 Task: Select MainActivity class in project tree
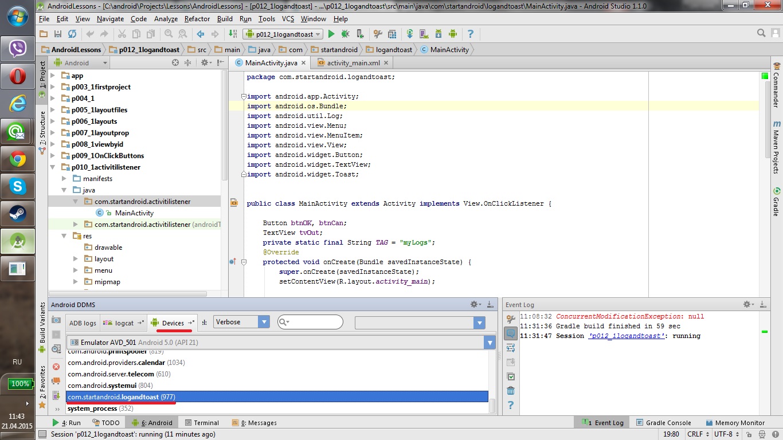[134, 213]
